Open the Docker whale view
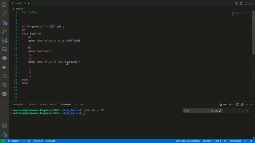Image resolution: width=255 pixels, height=143 pixels. (4, 67)
